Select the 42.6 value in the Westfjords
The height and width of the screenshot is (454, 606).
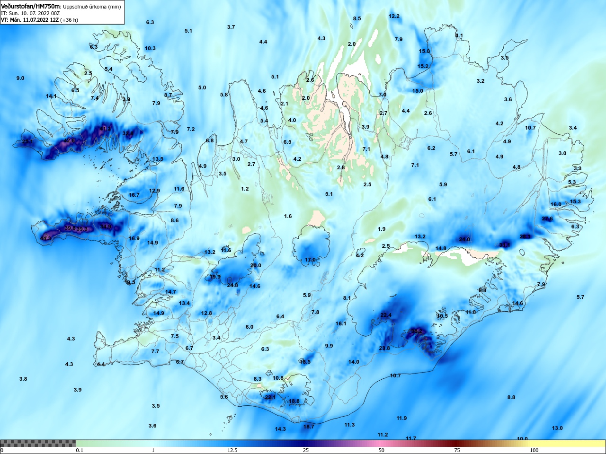pos(69,140)
